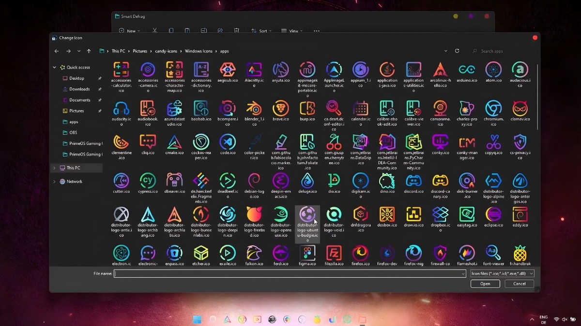Select the arduino.ico icon

coord(467,72)
